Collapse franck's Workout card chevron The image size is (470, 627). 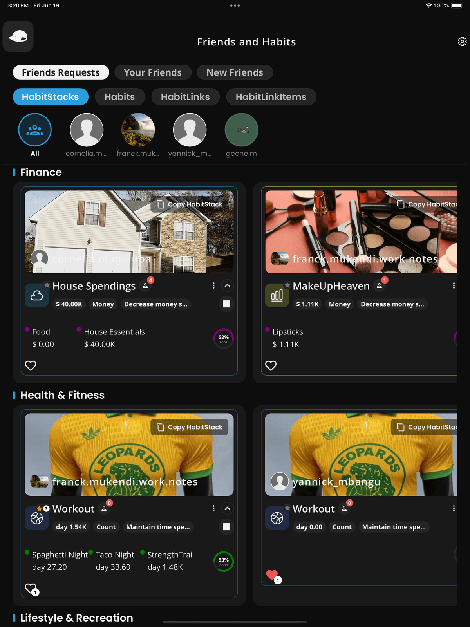point(228,508)
